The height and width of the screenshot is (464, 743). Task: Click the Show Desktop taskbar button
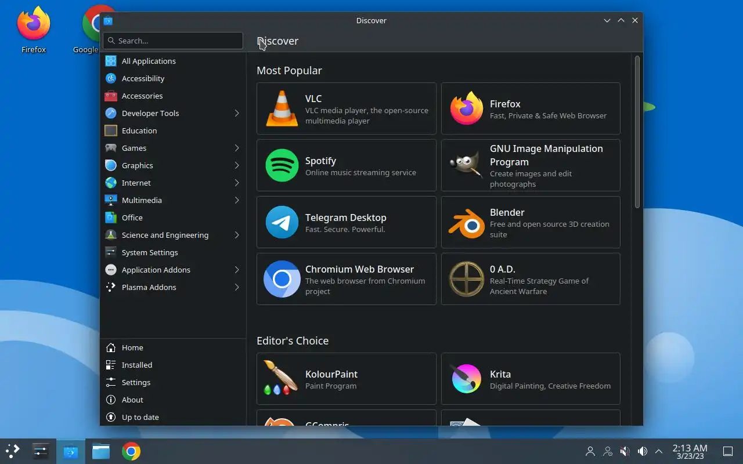727,451
